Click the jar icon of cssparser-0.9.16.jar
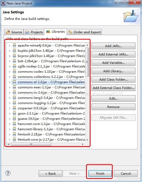The image size is (142, 182). tap(14, 108)
